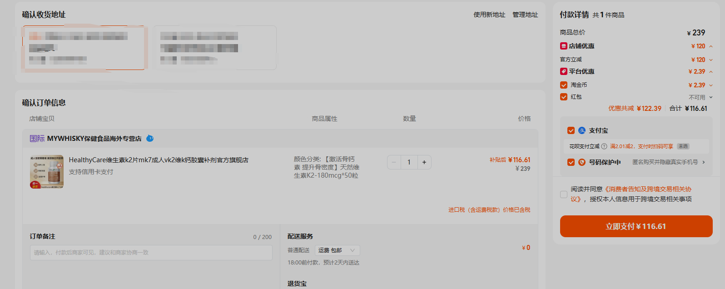Click the 退货宝 label

click(297, 284)
